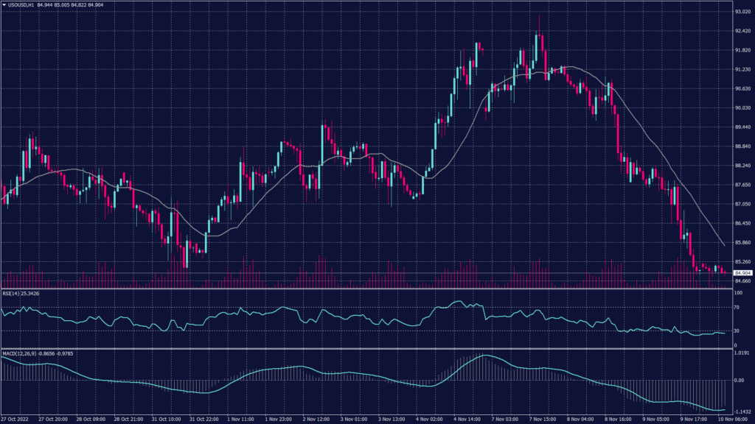This screenshot has height=424, width=755.
Task: Select the MACD(12,26,9) indicator label
Action: [17, 353]
